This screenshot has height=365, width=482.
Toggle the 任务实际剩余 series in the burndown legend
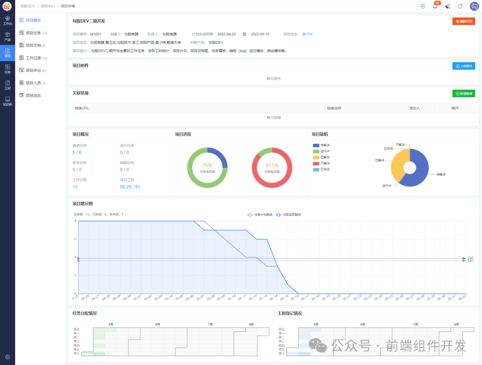click(x=288, y=215)
